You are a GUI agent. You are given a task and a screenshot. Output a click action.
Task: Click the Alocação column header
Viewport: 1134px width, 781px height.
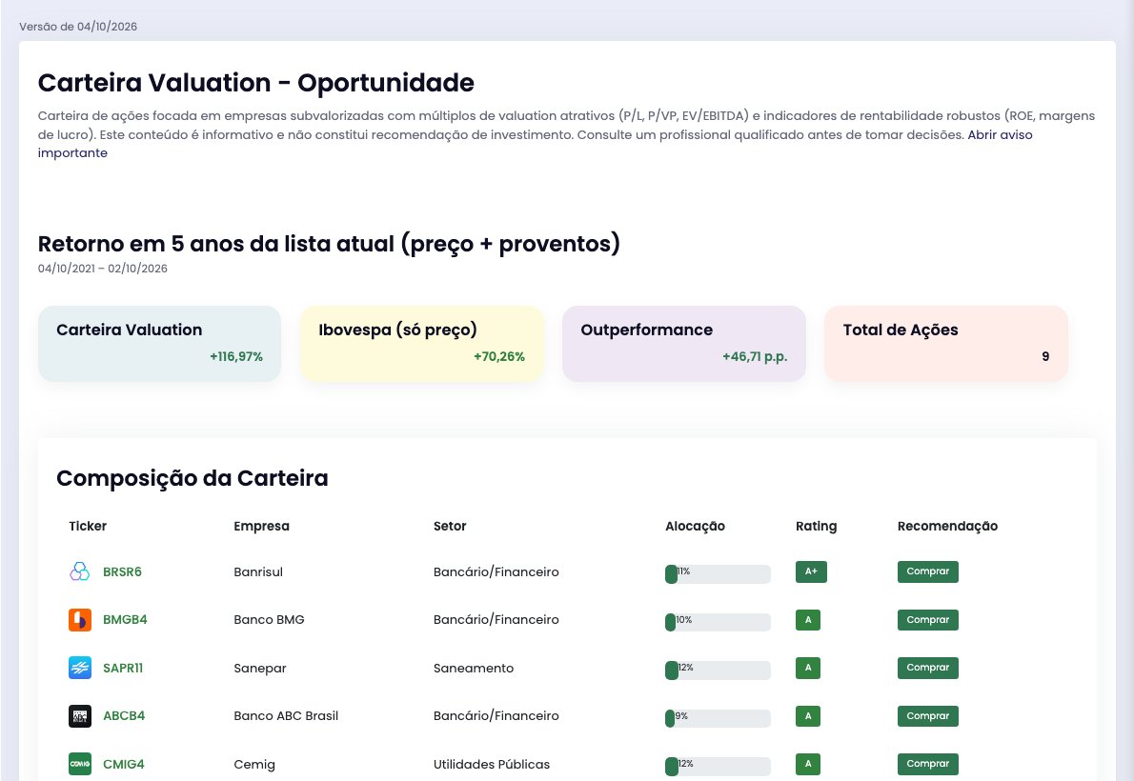[x=695, y=527]
